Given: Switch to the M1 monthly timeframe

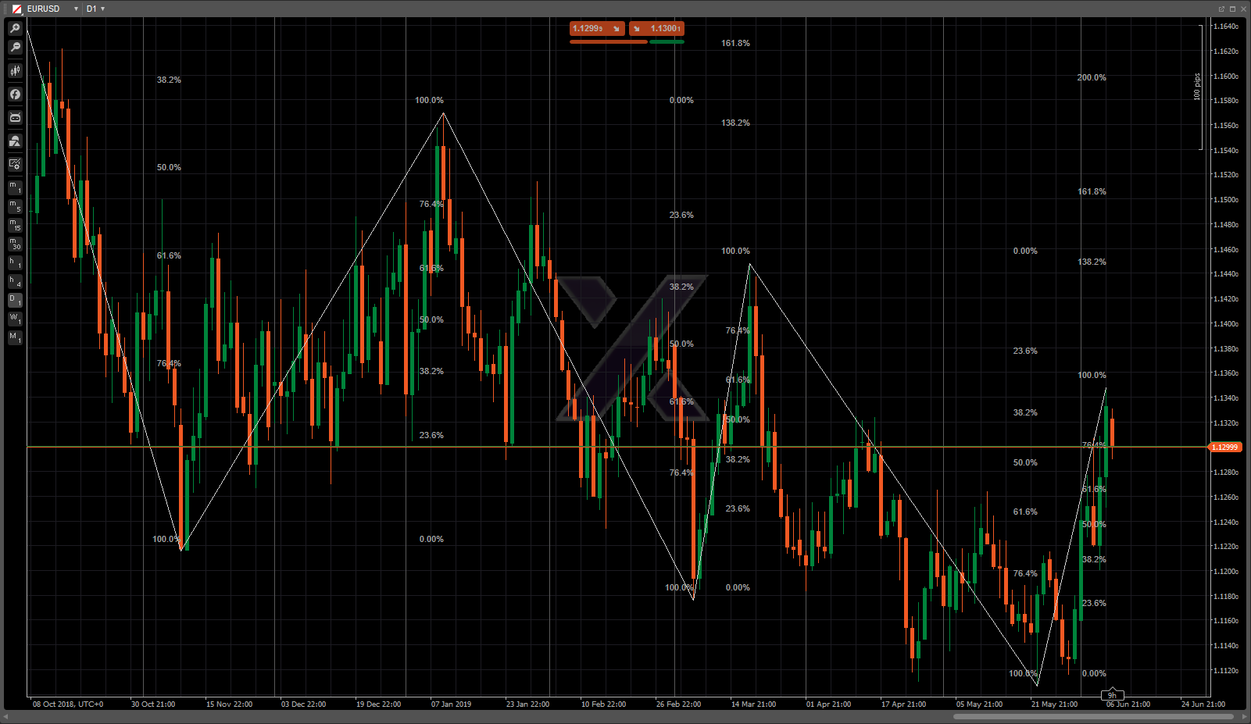Looking at the screenshot, I should 15,337.
